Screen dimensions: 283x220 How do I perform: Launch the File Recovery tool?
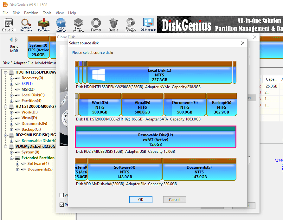pyautogui.click(x=44, y=25)
